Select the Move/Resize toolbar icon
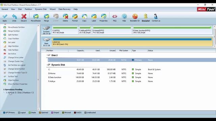 [36, 16]
